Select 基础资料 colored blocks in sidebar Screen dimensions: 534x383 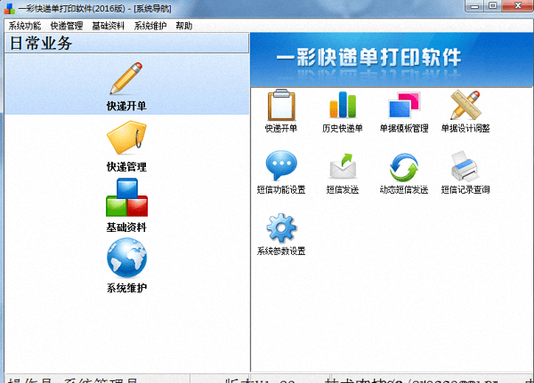tap(126, 199)
